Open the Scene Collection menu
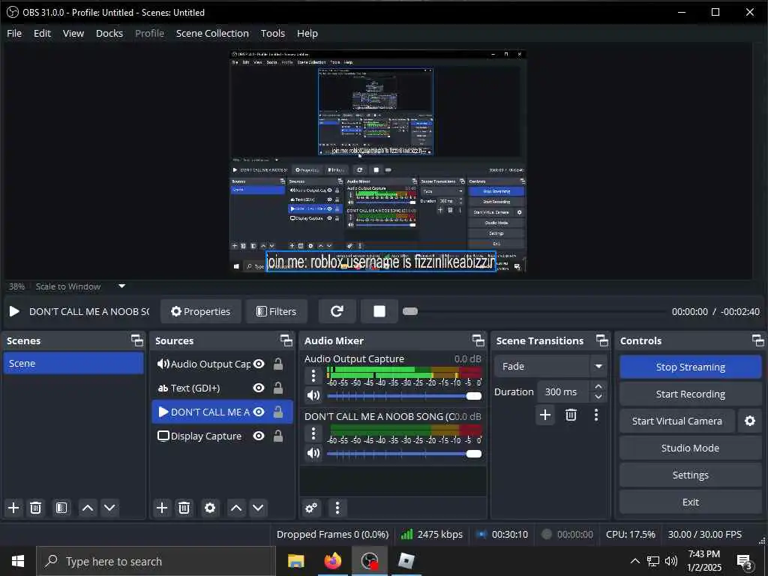The image size is (768, 576). [x=212, y=33]
